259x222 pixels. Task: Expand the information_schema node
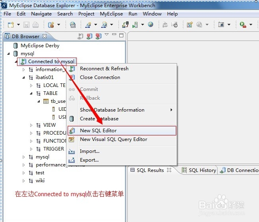(24, 69)
